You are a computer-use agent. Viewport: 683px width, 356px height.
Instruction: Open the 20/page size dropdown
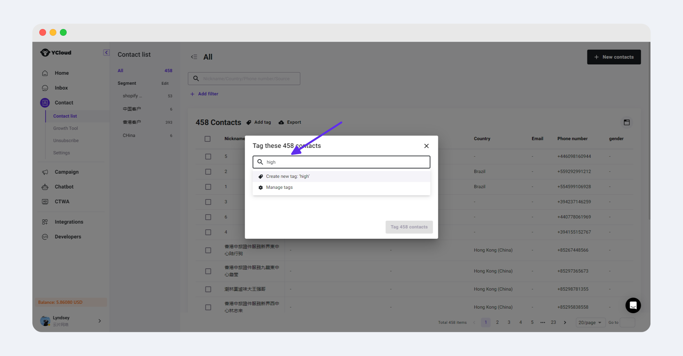point(590,322)
